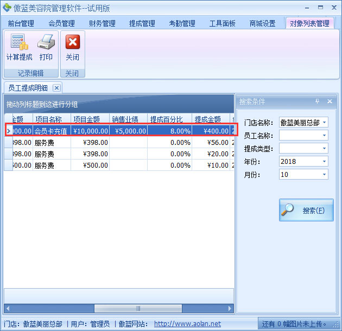This screenshot has width=342, height=331.
Task: Click the red 关闭 icon in the ribbon
Action: (x=73, y=42)
